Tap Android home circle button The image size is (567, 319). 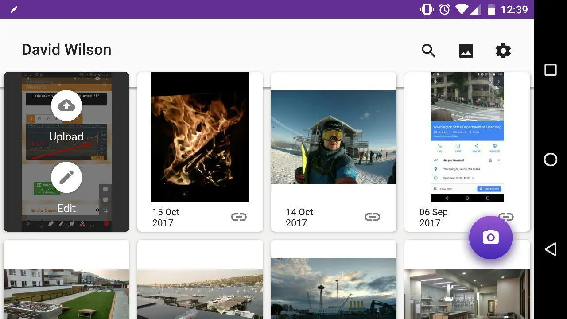point(551,159)
